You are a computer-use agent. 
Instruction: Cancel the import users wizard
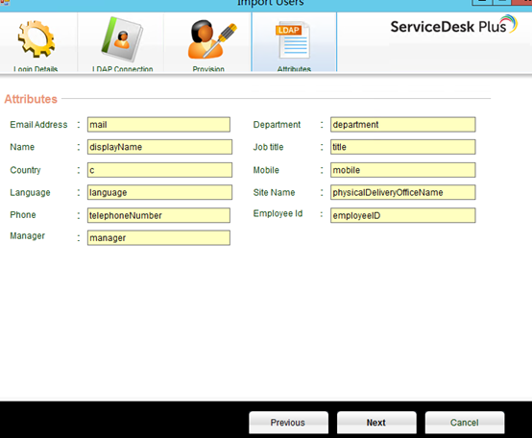click(x=465, y=423)
